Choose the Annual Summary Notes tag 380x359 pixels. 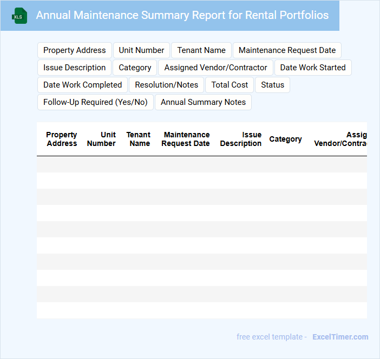pos(203,102)
